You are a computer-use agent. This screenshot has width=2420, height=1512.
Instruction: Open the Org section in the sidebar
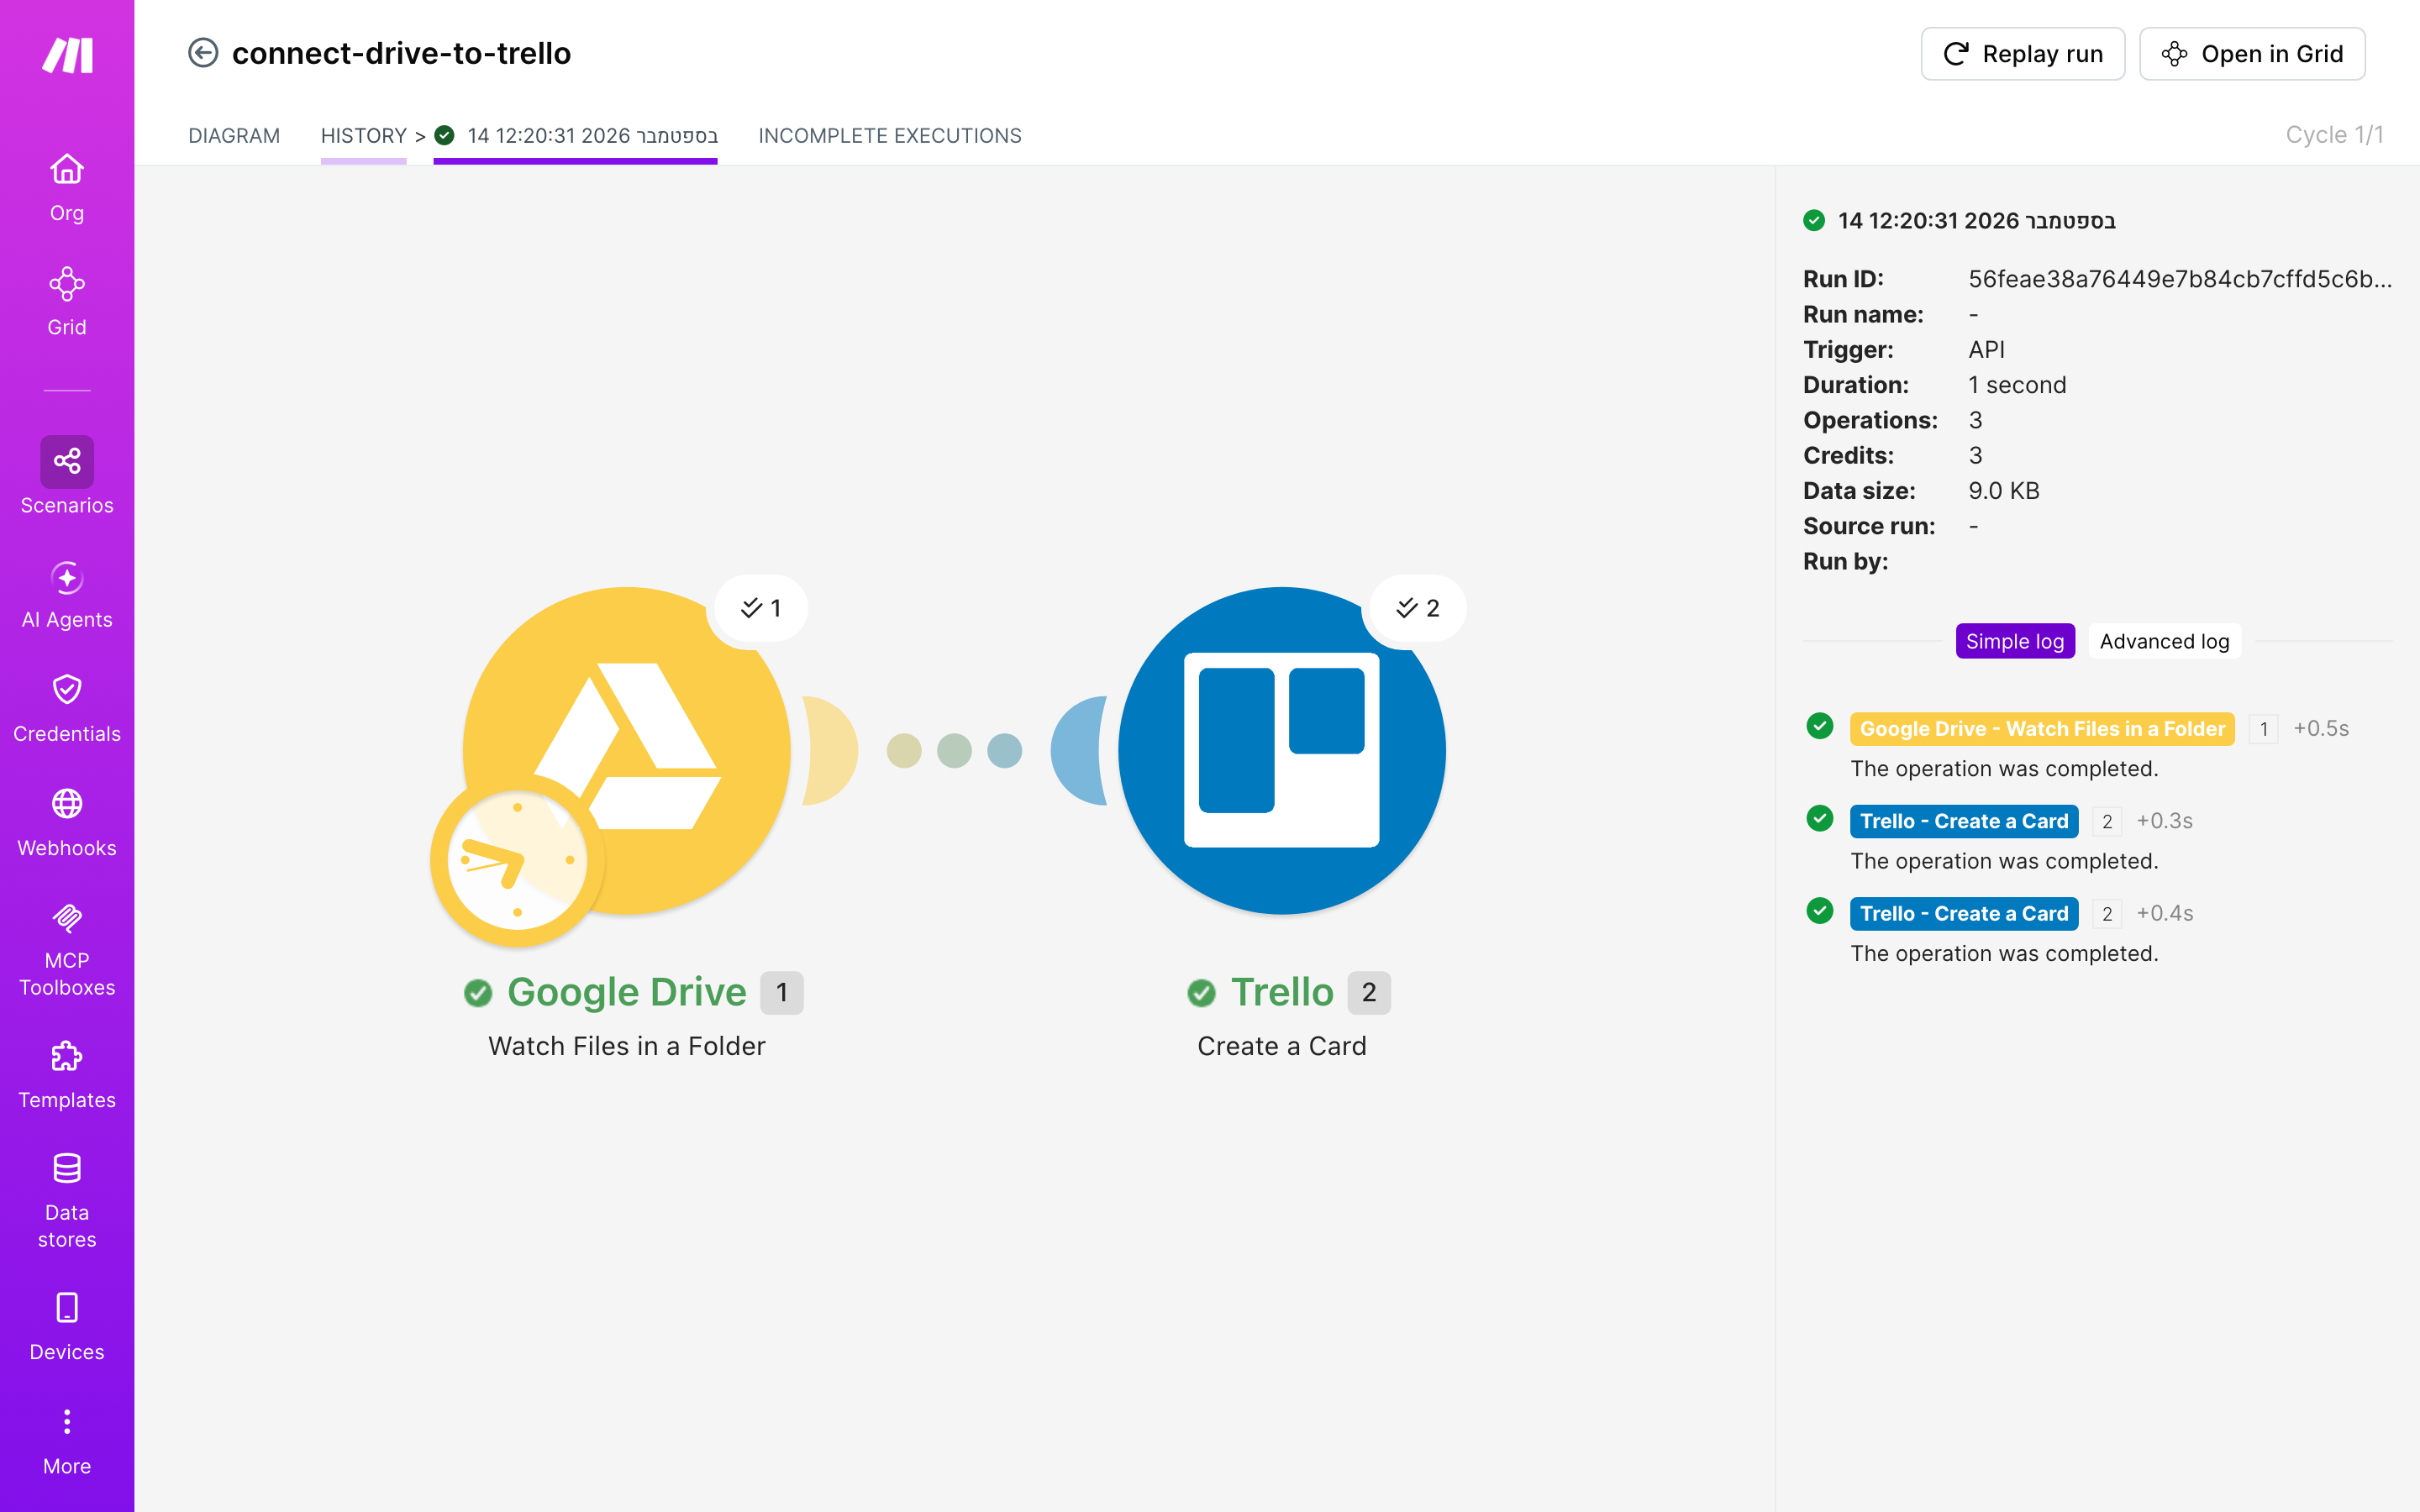coord(67,188)
